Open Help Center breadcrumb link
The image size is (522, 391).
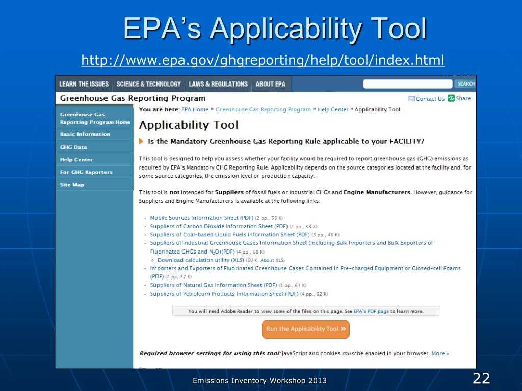coord(333,110)
